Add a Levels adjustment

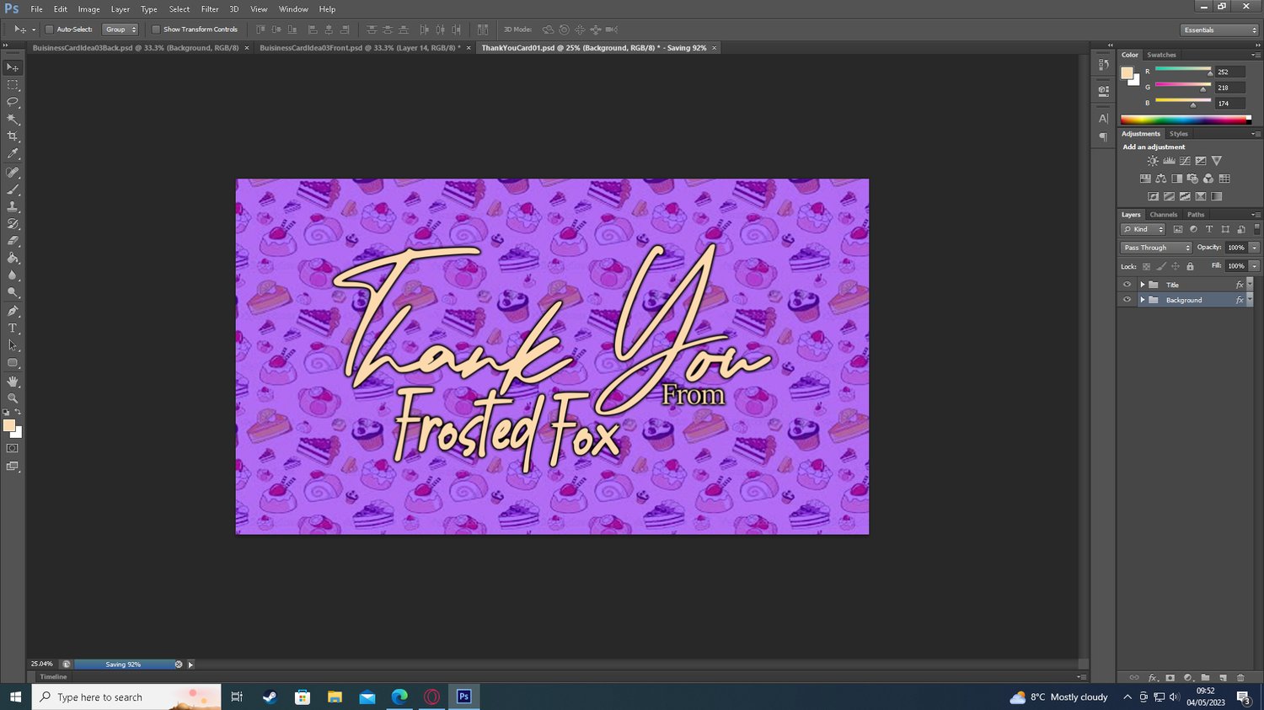click(1169, 161)
